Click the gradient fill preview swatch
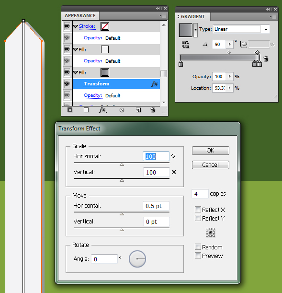This screenshot has width=282, height=293. click(186, 30)
